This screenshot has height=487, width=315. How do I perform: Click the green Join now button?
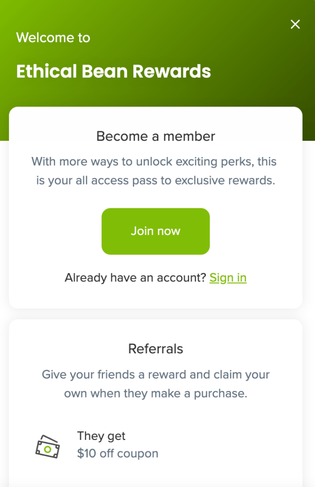156,231
